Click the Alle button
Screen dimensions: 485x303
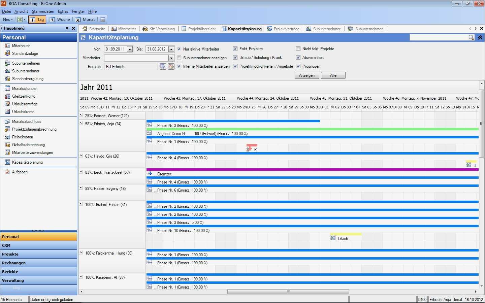(333, 75)
